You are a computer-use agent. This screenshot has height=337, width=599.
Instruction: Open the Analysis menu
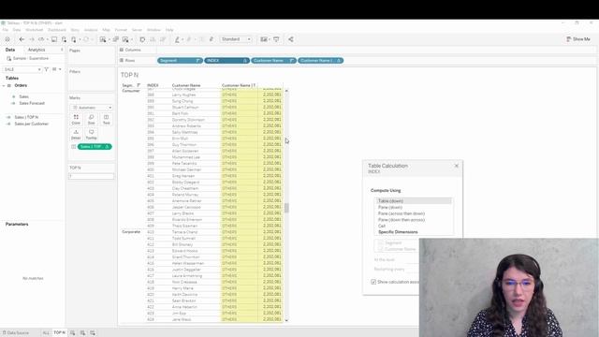[x=91, y=30]
